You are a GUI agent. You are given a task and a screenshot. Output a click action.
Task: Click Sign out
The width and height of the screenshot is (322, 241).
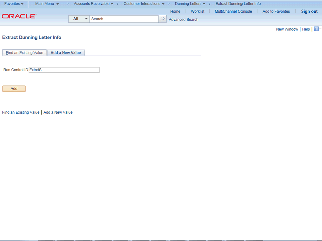309,11
